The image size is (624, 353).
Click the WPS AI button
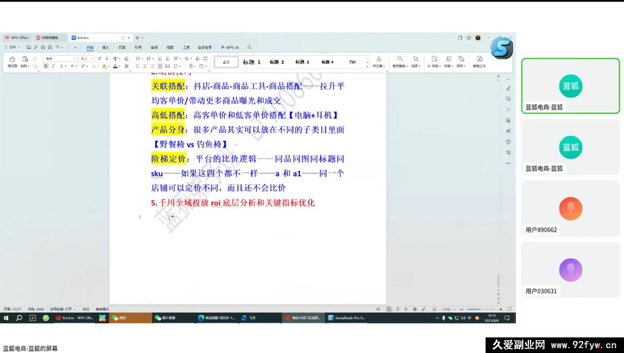230,47
